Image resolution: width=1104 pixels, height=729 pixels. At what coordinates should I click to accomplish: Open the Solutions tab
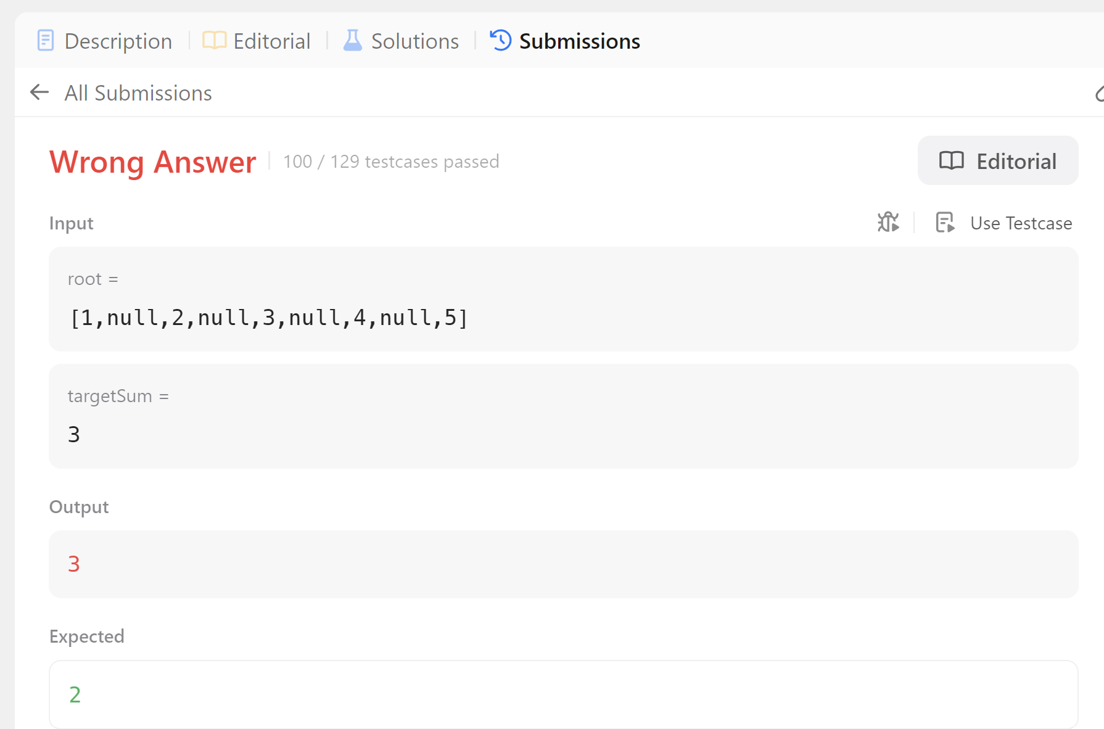(x=401, y=41)
